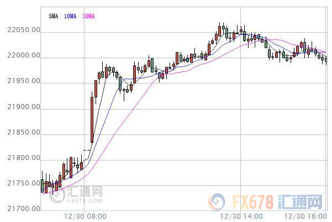Click the 12/30 08:00 time axis label
Image resolution: width=332 pixels, height=222 pixels.
85,216
